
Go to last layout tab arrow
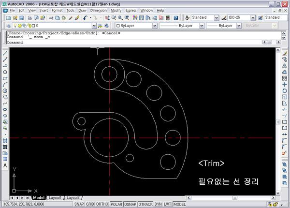28,198
